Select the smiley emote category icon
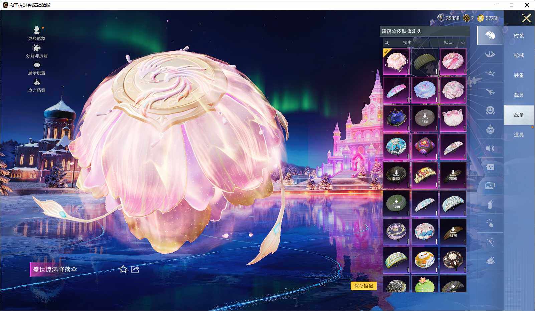Viewport: 535px width, 311px height. 490,110
